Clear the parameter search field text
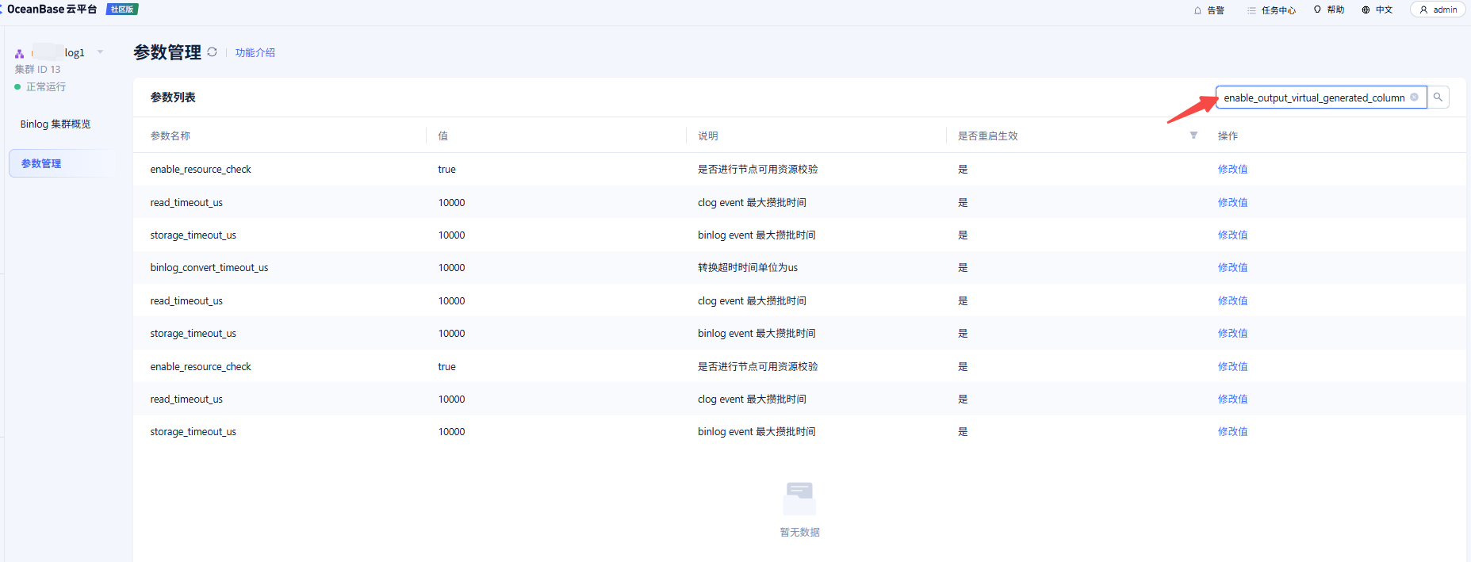 pyautogui.click(x=1414, y=97)
